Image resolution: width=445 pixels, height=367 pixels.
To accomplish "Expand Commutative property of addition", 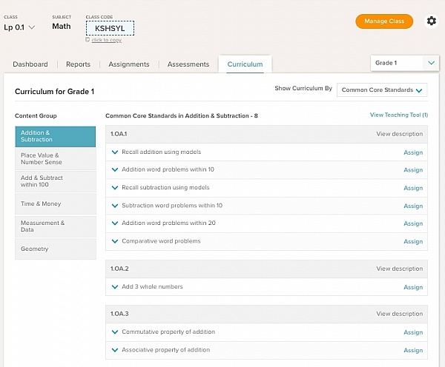I will [115, 332].
